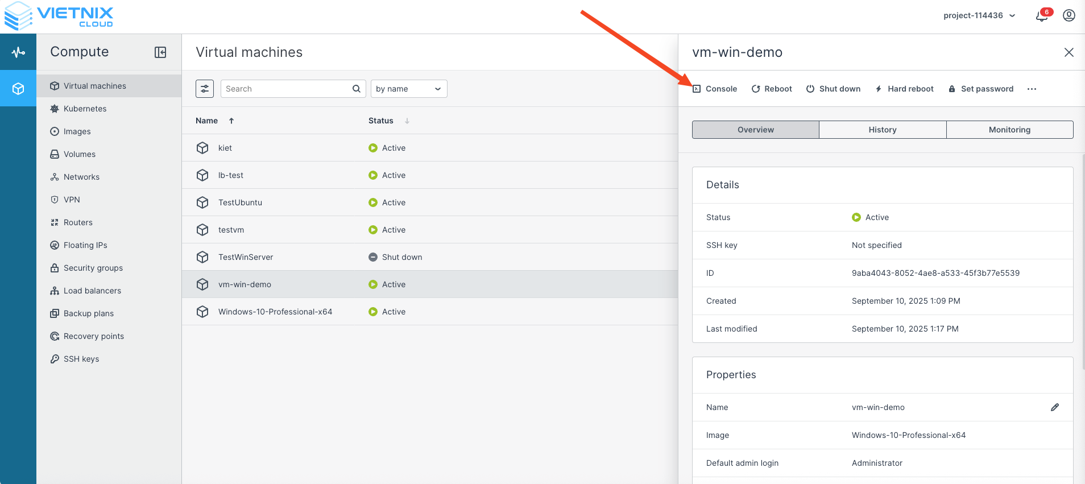Click the Reboot button

coord(772,89)
